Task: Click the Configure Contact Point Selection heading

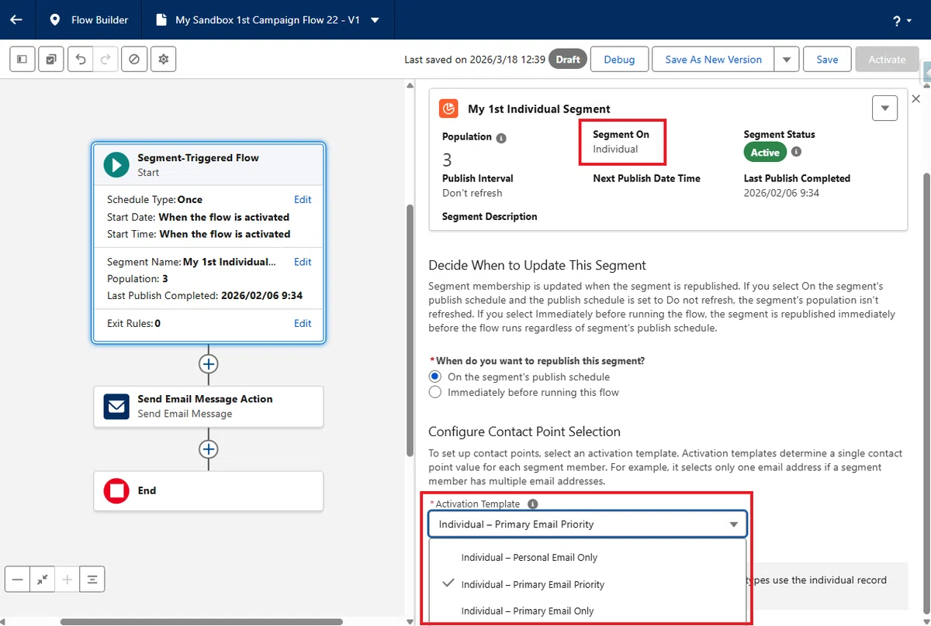Action: pos(524,432)
